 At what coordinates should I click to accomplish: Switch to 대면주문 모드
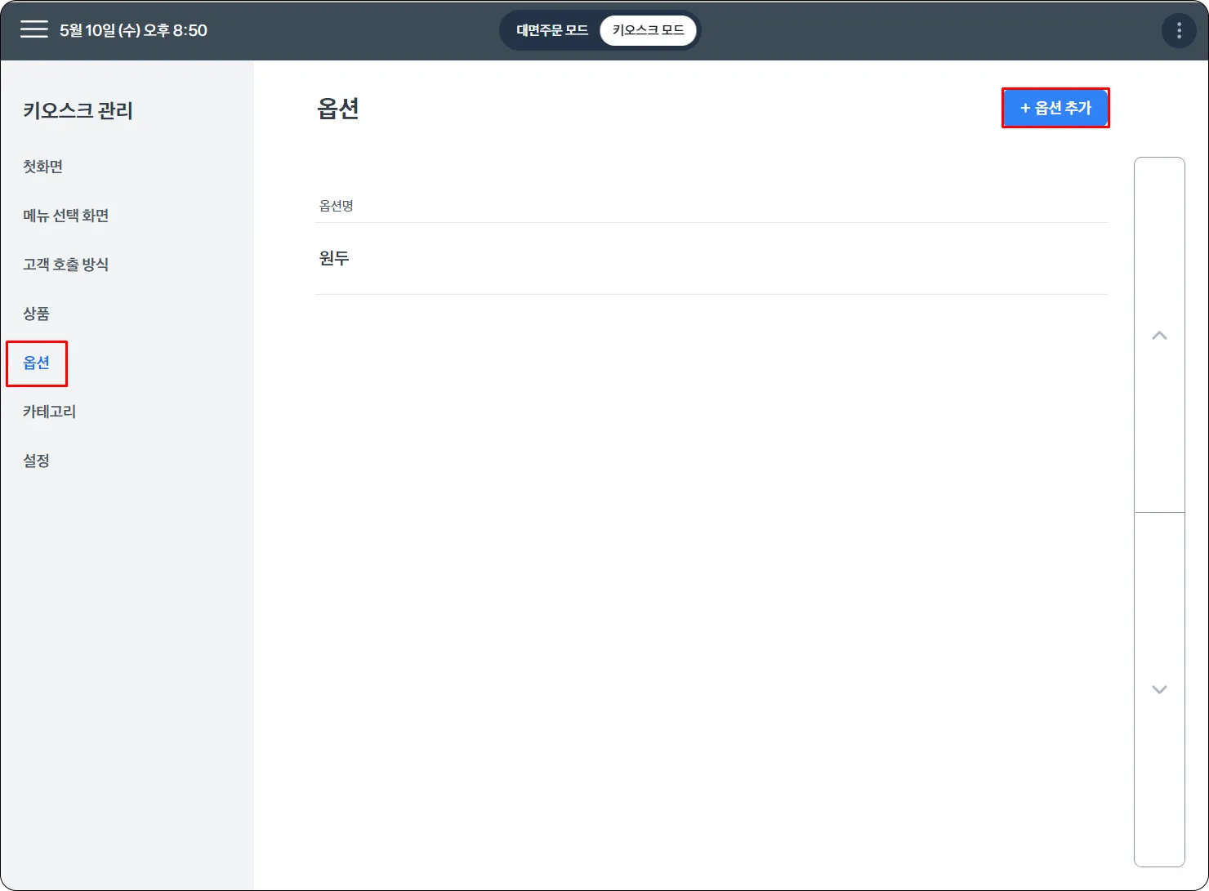point(552,30)
